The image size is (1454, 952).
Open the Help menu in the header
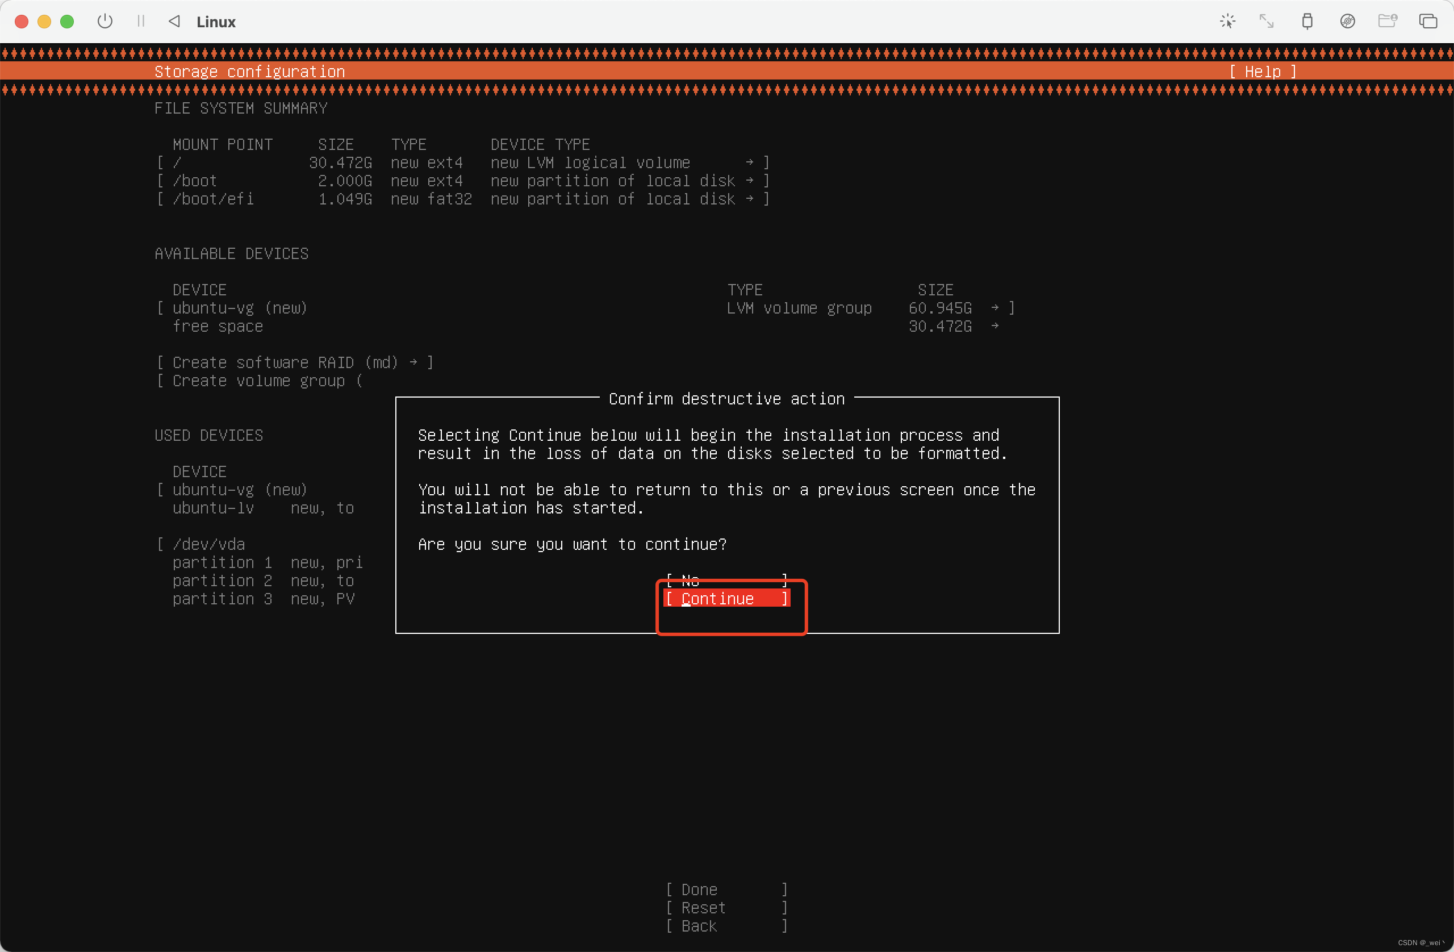1262,72
